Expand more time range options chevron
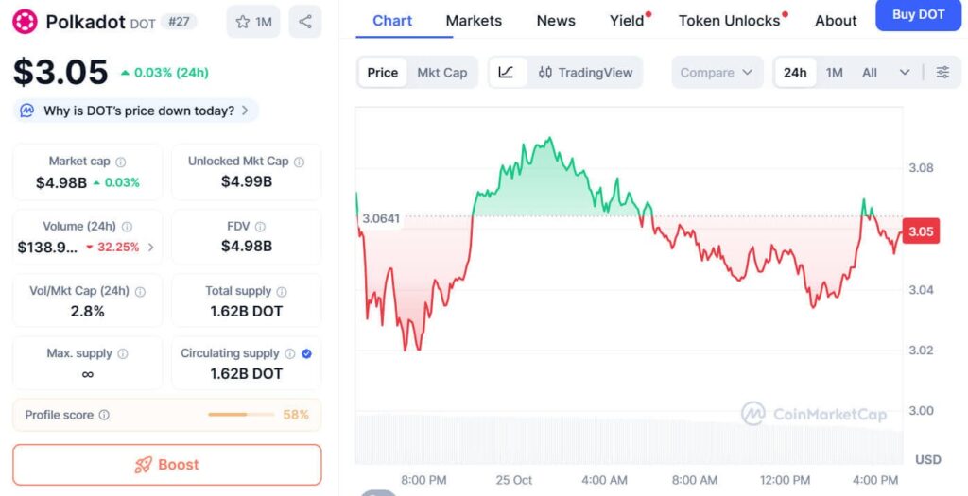The width and height of the screenshot is (968, 496). [905, 73]
